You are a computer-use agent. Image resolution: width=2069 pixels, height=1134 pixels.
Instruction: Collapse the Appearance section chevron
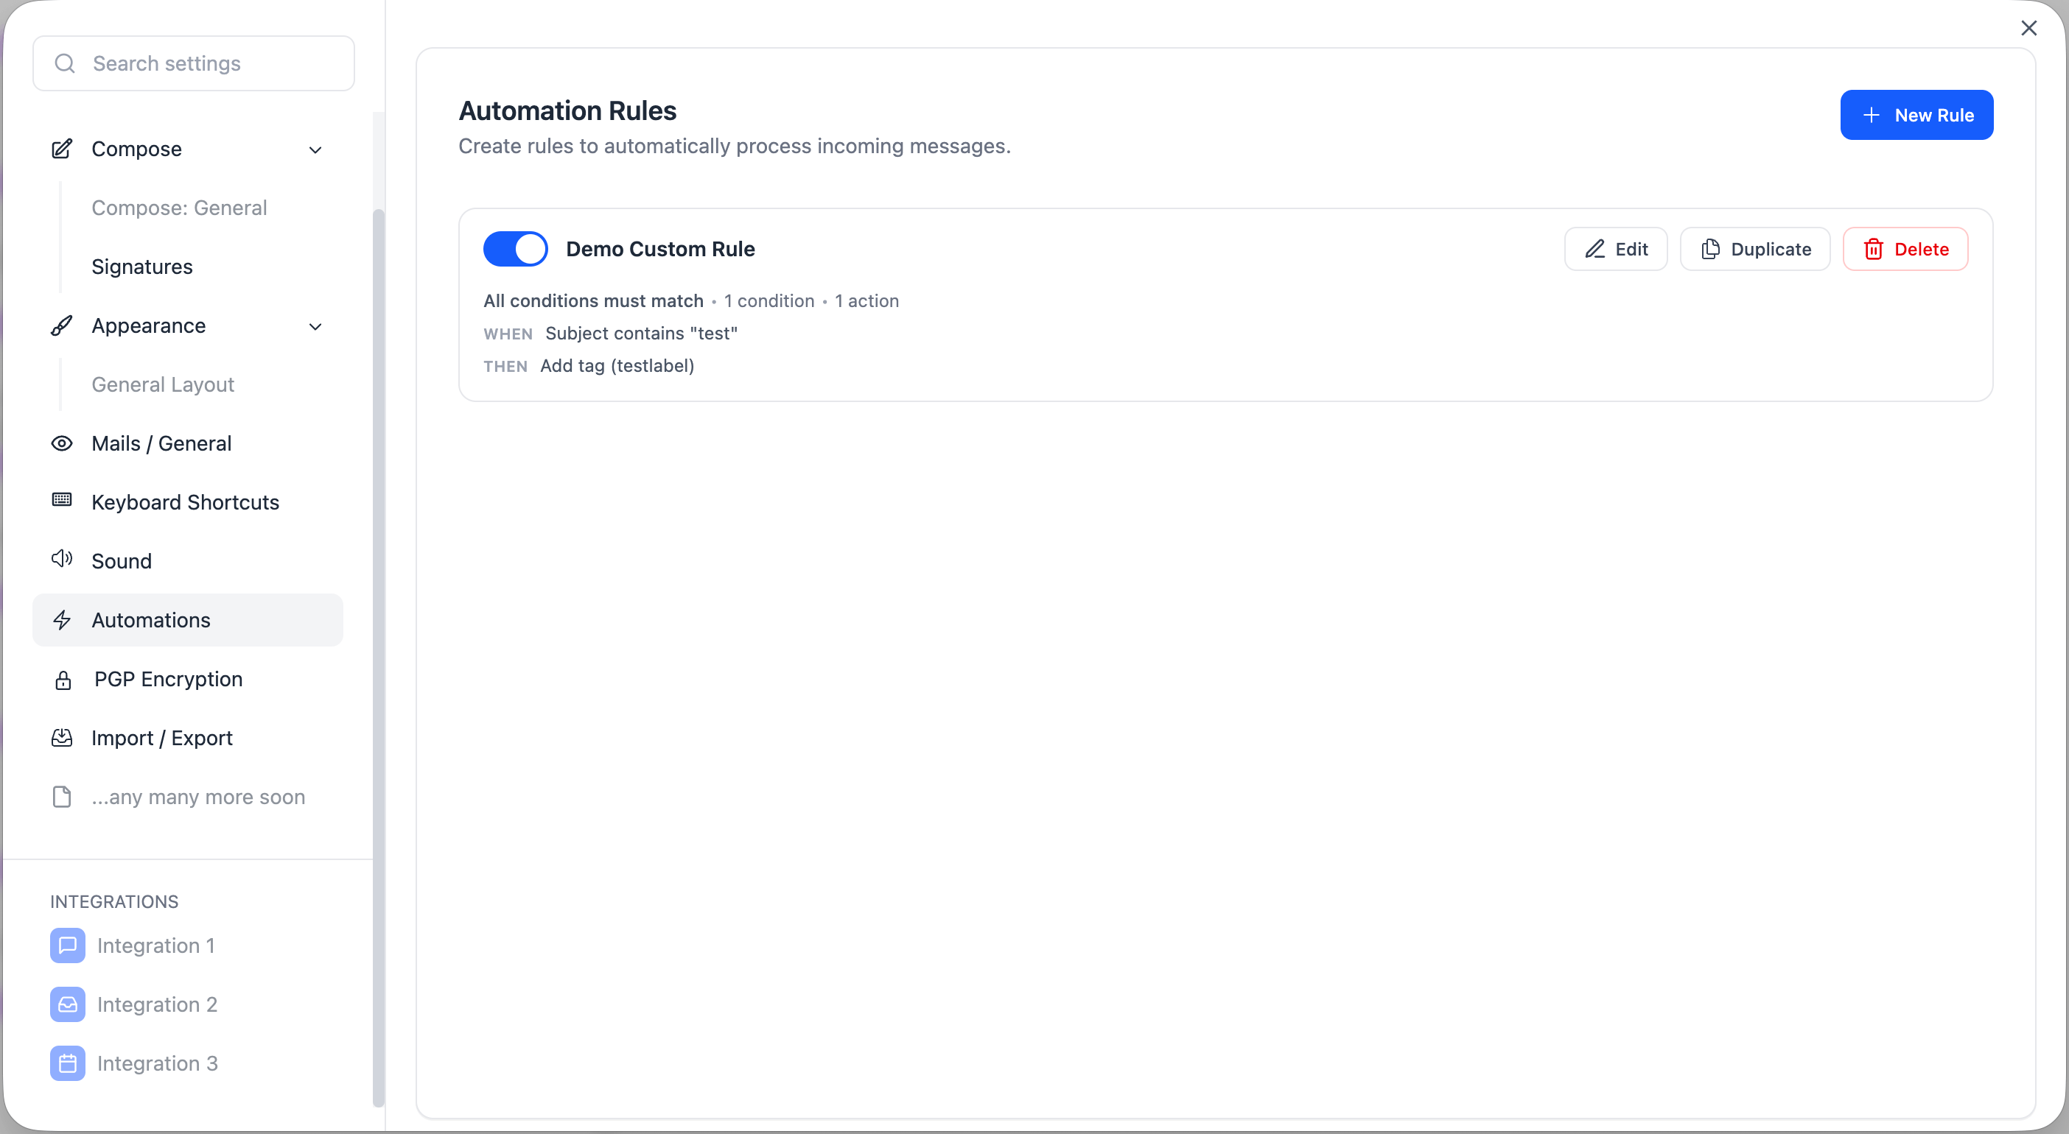click(x=315, y=327)
